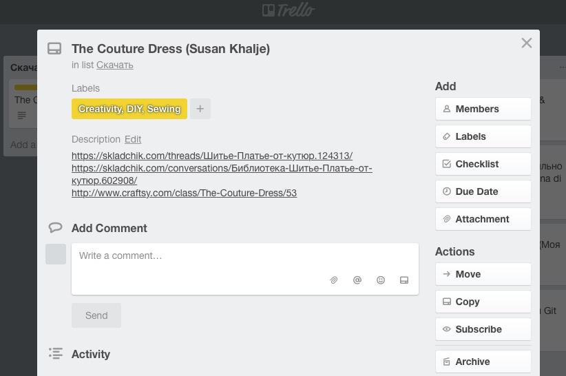Click the Trello logo in header

tap(288, 10)
